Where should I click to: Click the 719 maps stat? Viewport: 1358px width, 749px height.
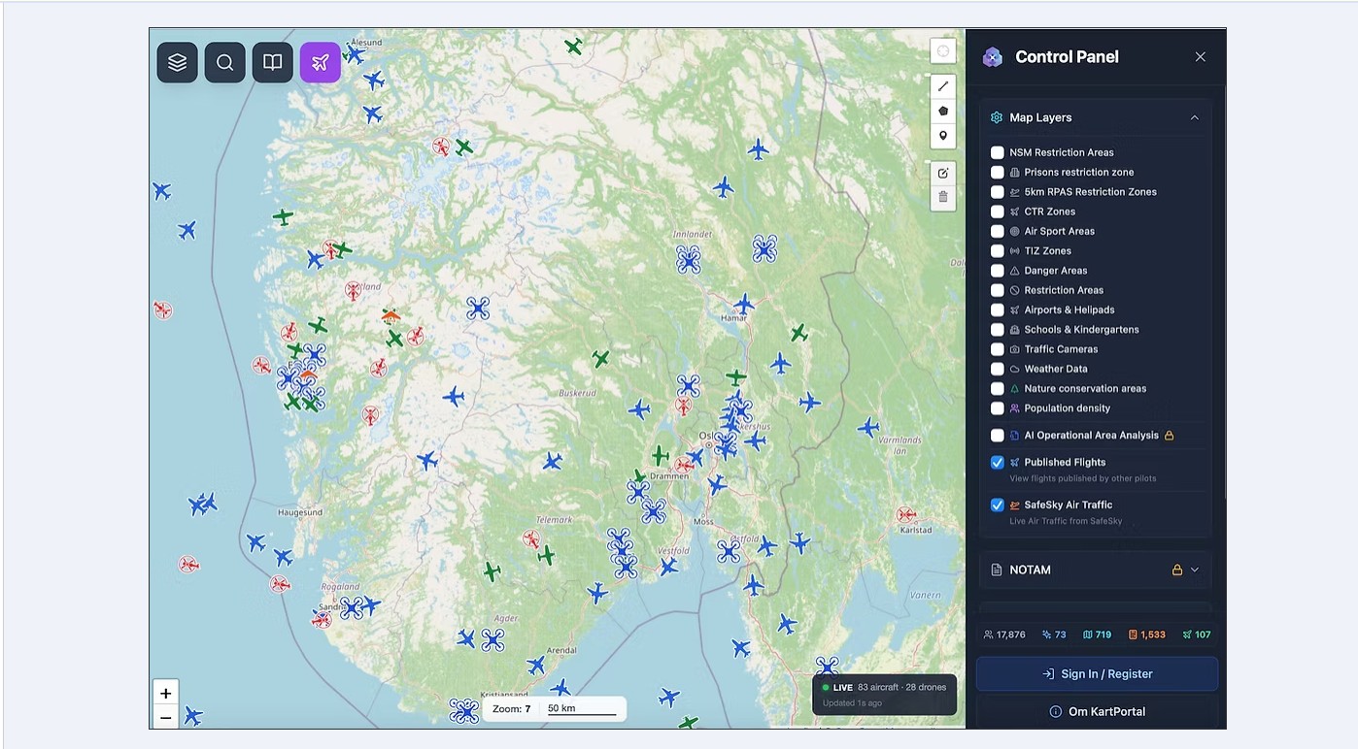(x=1097, y=635)
